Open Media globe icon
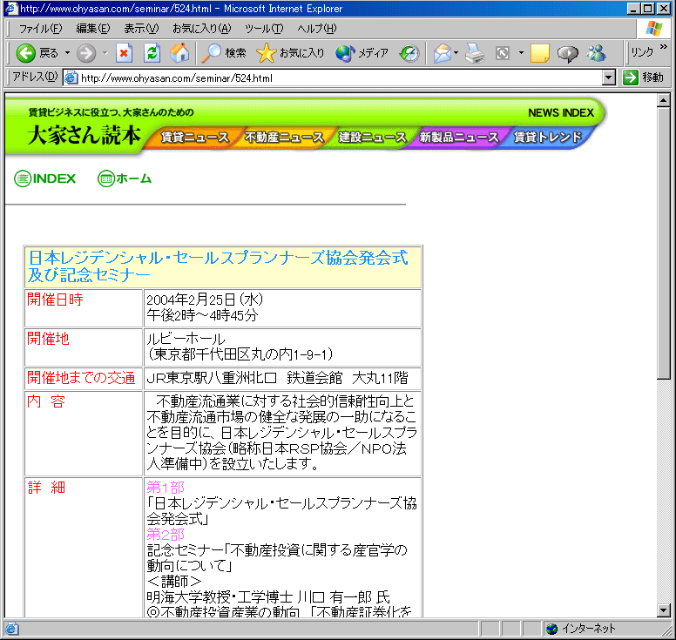Image resolution: width=676 pixels, height=640 pixels. point(345,53)
